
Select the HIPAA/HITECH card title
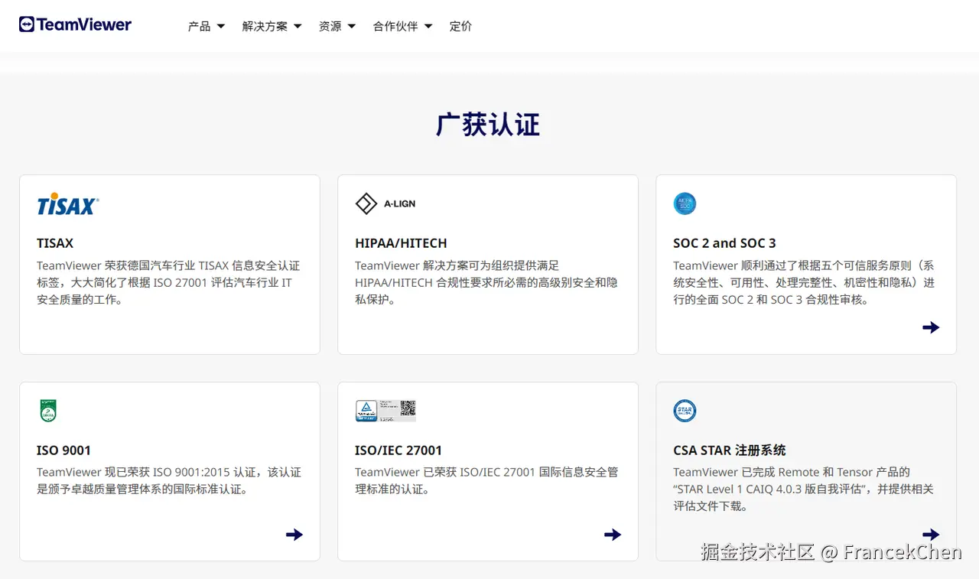point(401,243)
